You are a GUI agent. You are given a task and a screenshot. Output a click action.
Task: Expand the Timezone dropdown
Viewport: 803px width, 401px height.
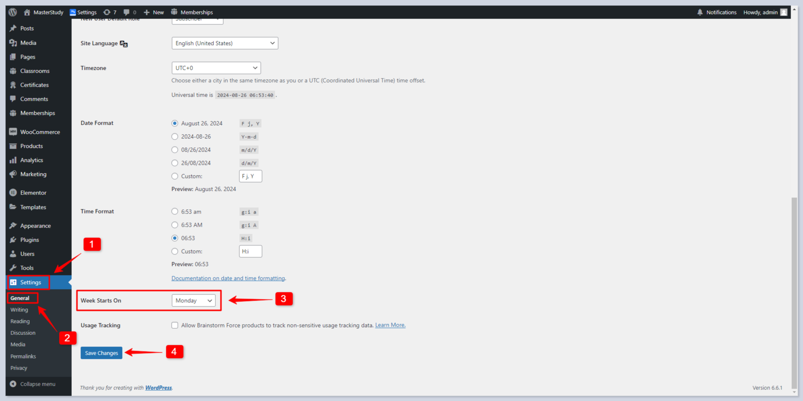216,68
